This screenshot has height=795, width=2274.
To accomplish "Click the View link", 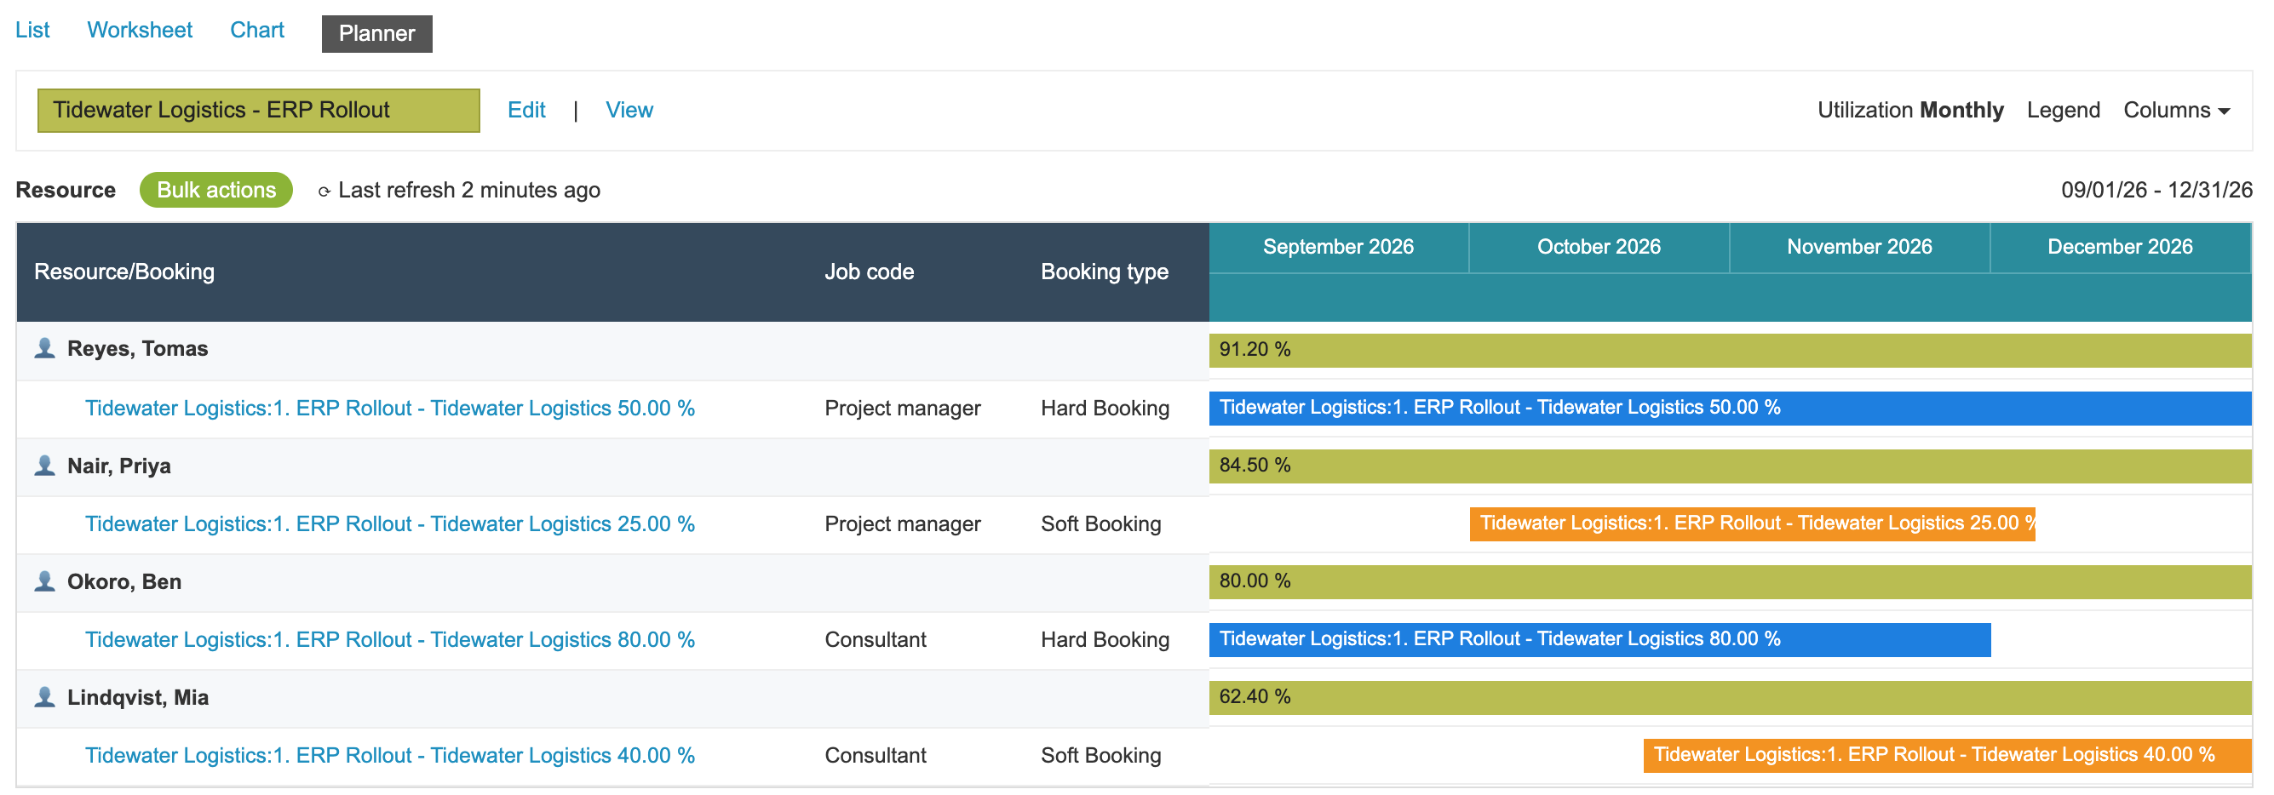I will click(629, 111).
